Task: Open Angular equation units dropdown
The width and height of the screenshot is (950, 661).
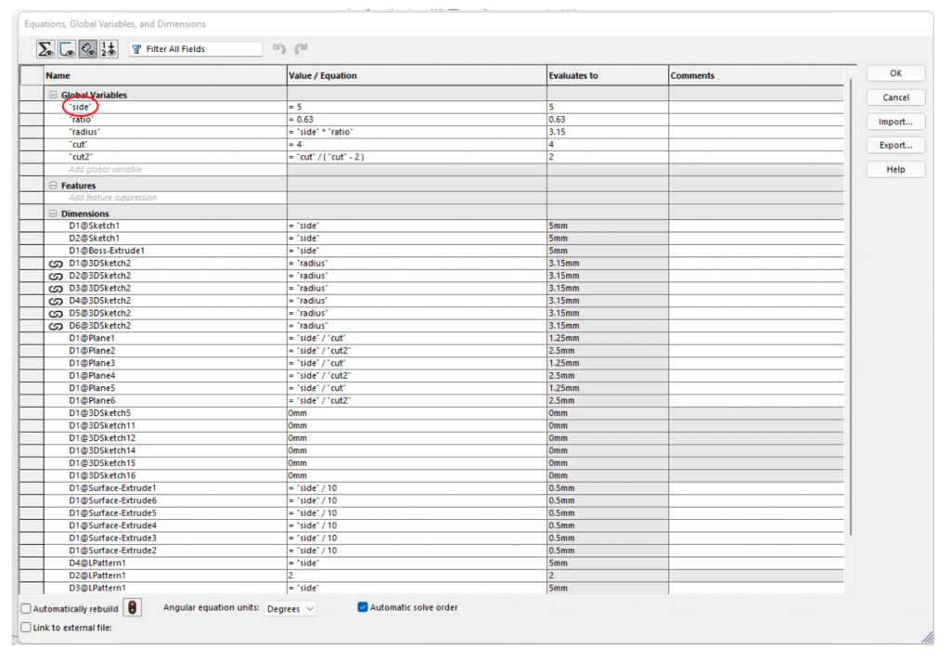Action: [x=290, y=608]
